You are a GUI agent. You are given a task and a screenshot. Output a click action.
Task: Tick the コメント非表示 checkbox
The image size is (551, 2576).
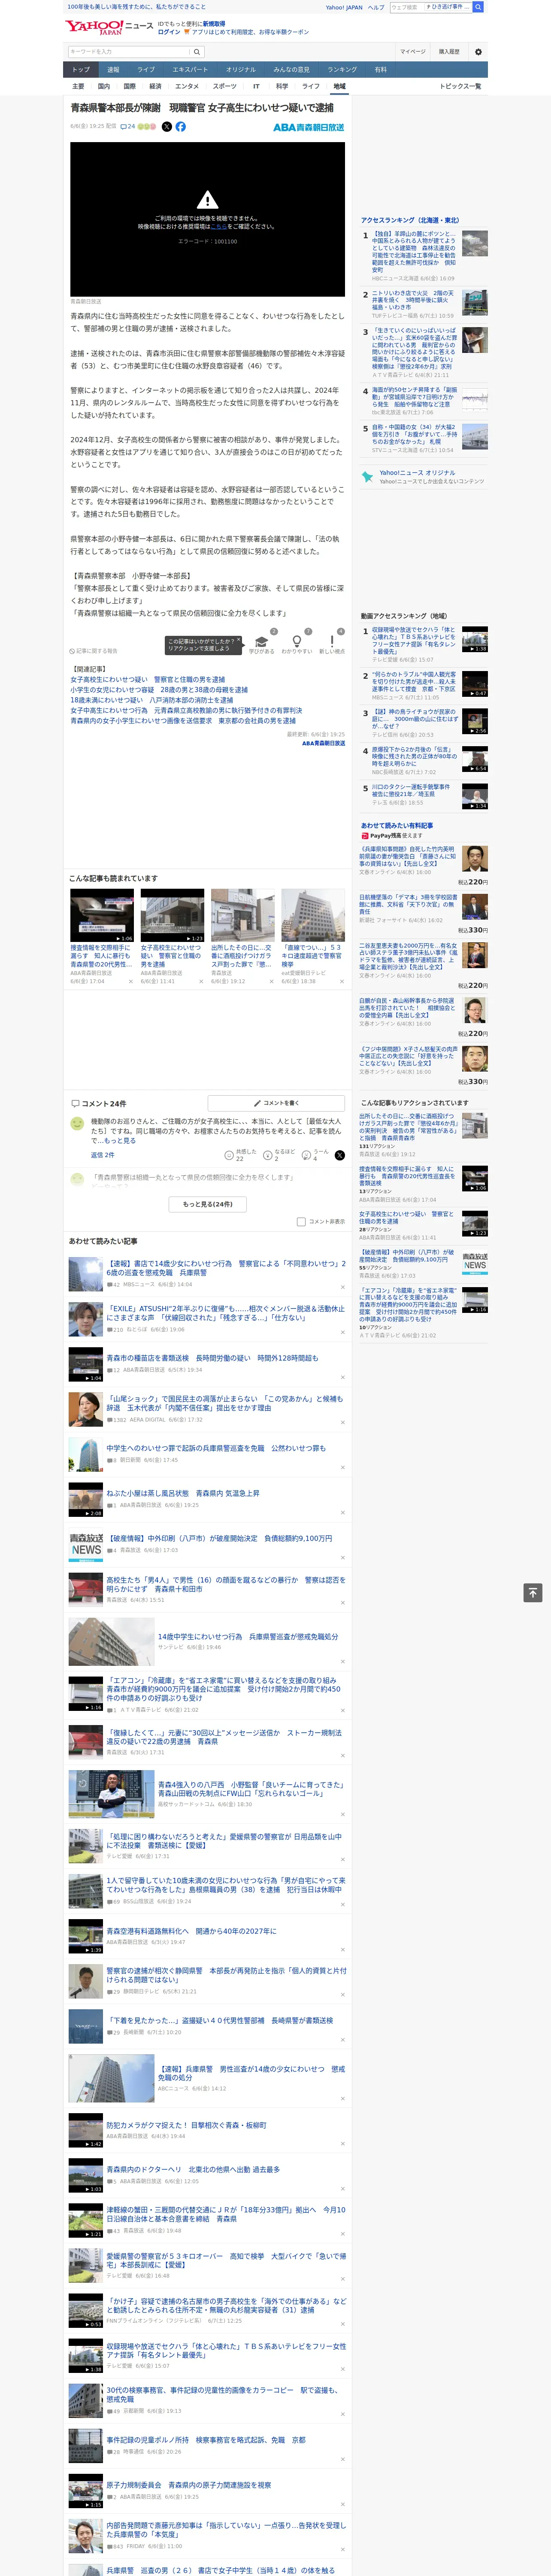(x=301, y=1221)
